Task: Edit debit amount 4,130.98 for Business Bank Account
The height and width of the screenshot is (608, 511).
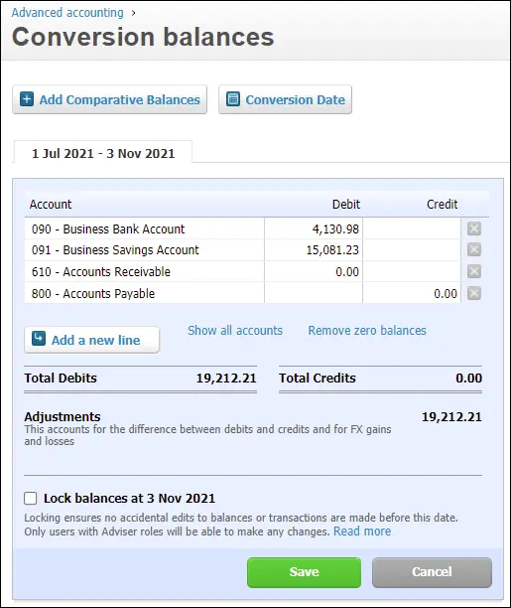Action: point(314,228)
